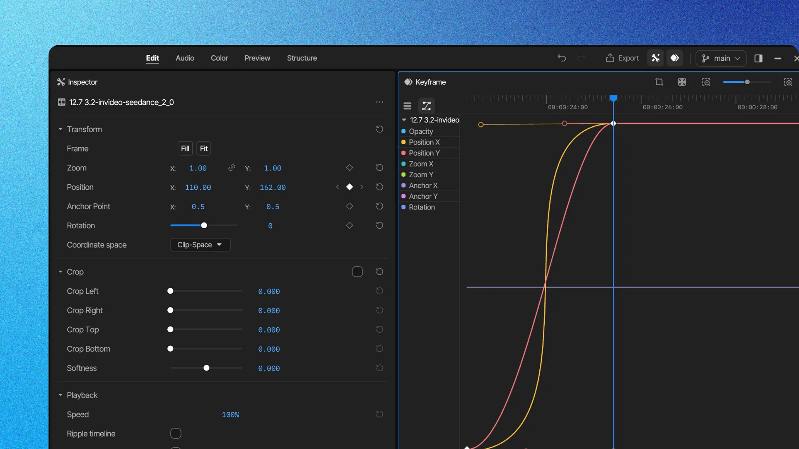Go to next Position keyframe
The width and height of the screenshot is (799, 449).
[362, 187]
